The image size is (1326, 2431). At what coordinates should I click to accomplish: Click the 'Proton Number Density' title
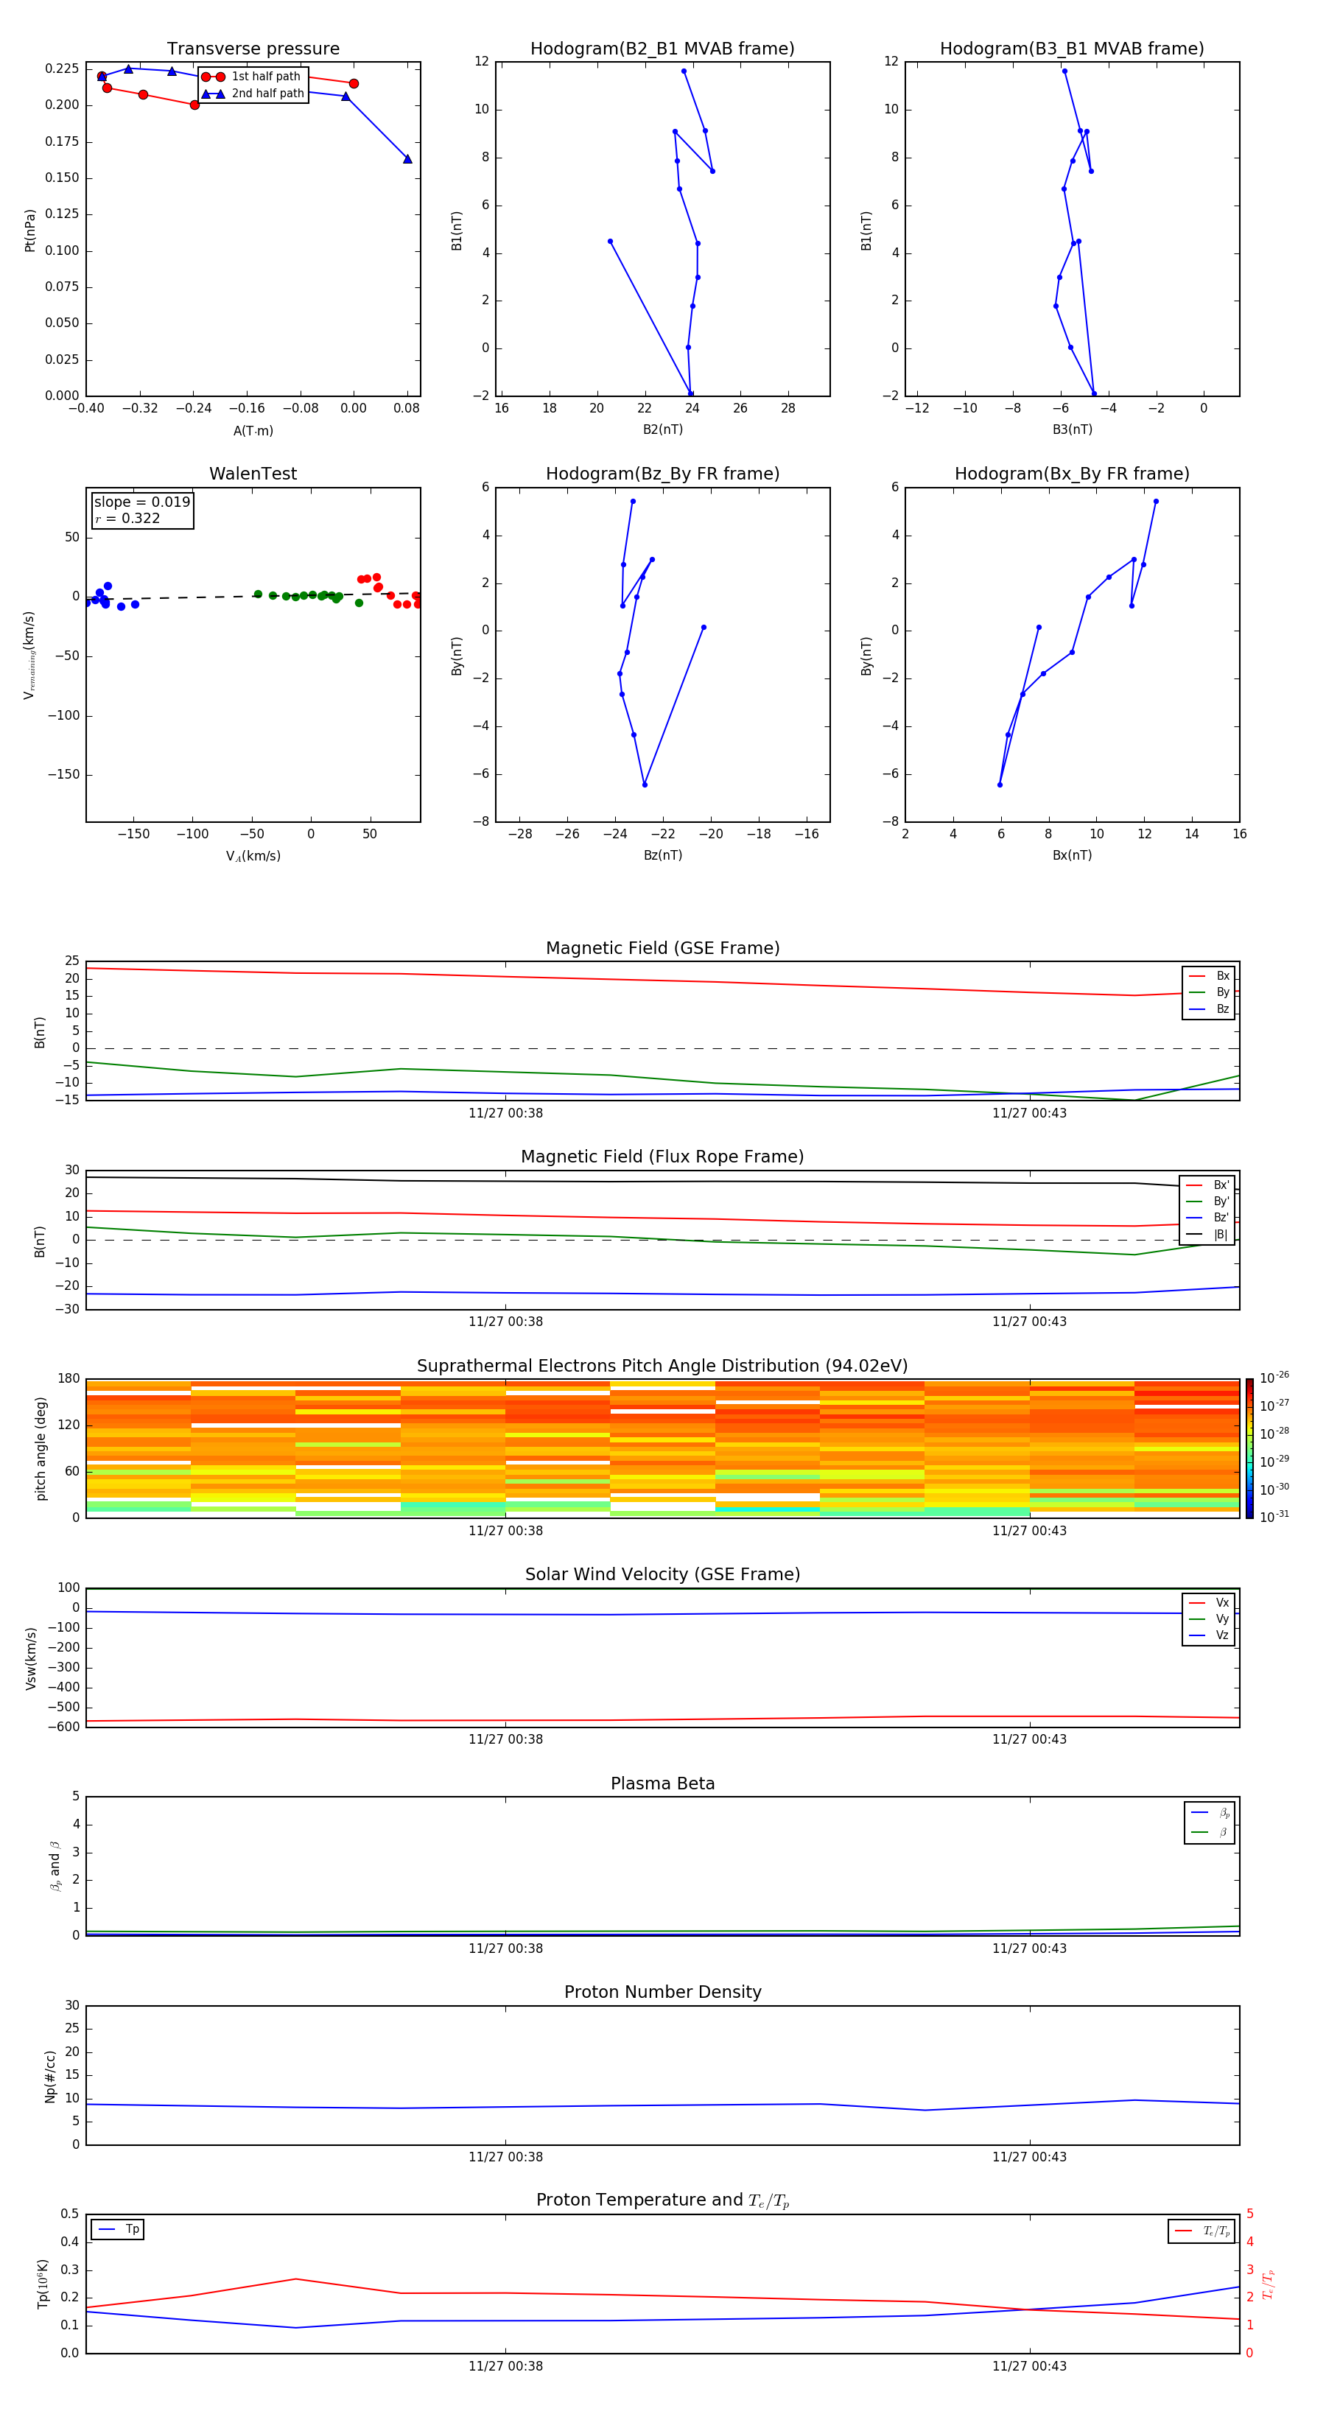click(662, 1992)
